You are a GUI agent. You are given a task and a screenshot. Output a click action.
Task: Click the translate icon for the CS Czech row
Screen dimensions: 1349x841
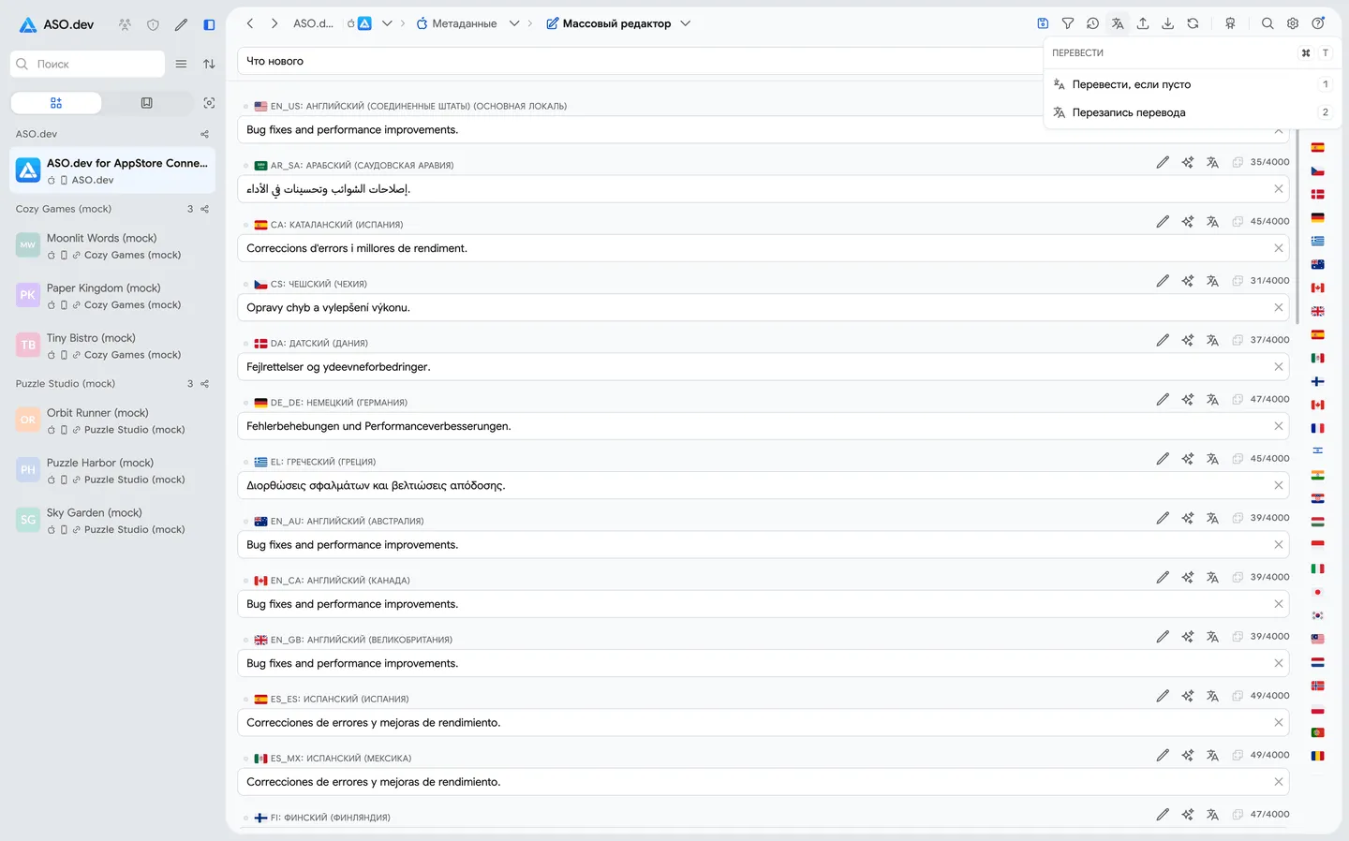pos(1212,281)
